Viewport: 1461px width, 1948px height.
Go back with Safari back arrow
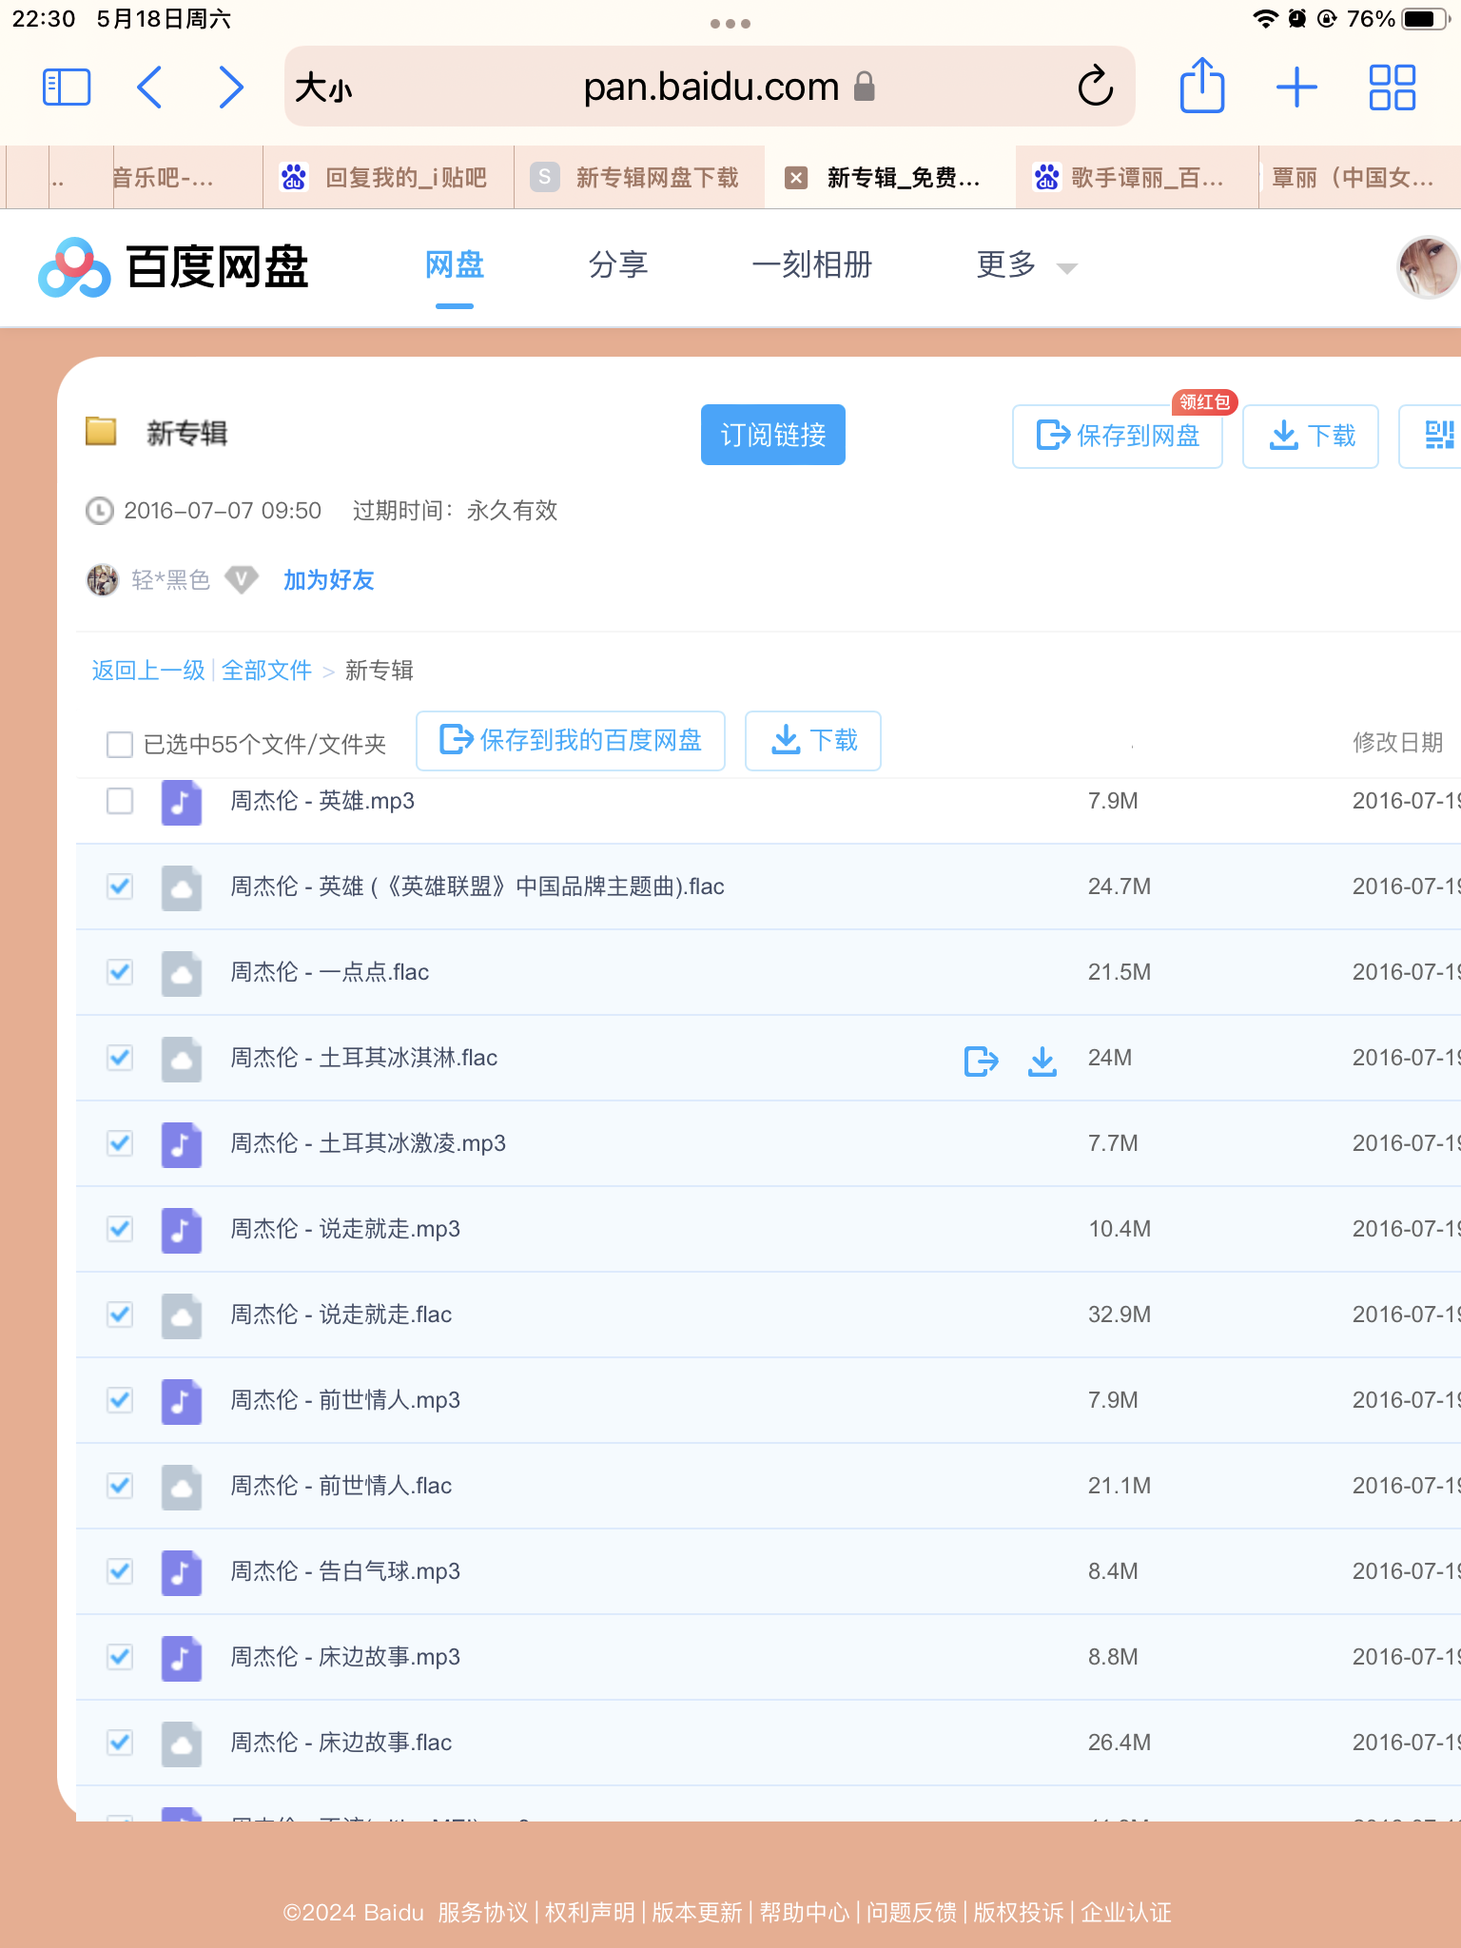coord(149,88)
